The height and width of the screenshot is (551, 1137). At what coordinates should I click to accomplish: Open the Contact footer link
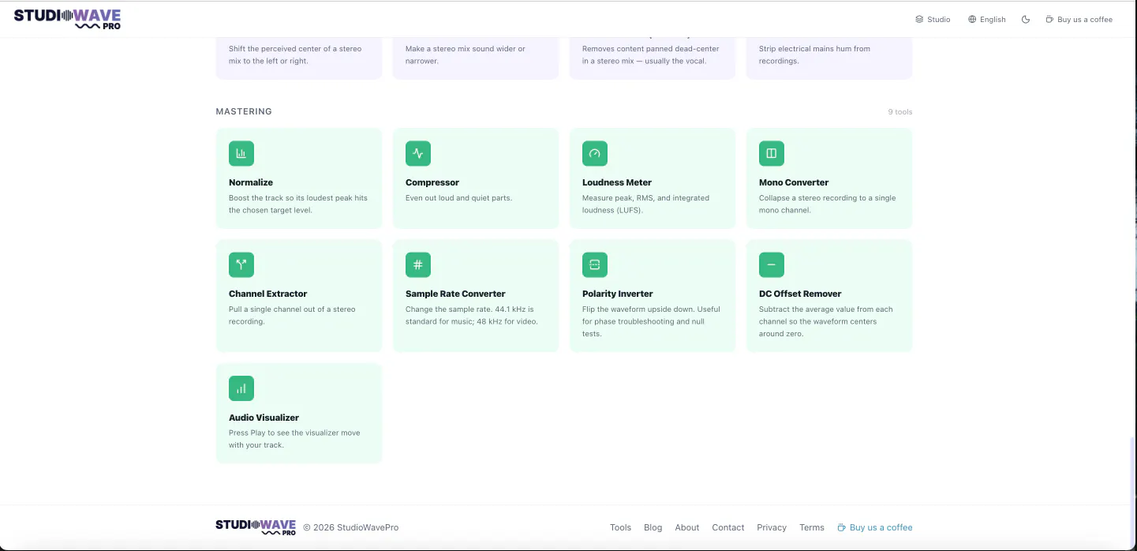[x=728, y=527]
